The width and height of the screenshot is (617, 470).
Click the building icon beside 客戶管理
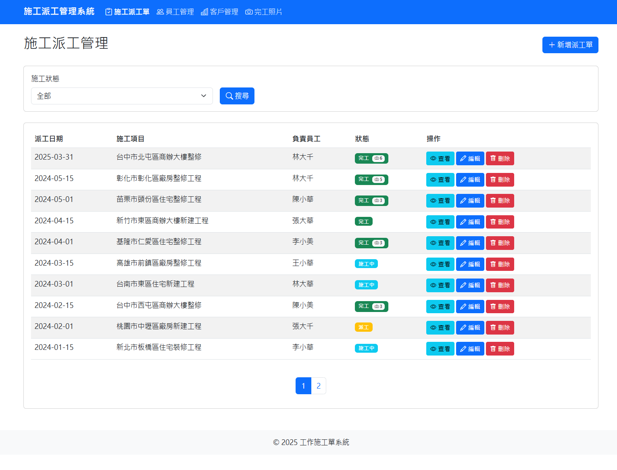pos(204,12)
